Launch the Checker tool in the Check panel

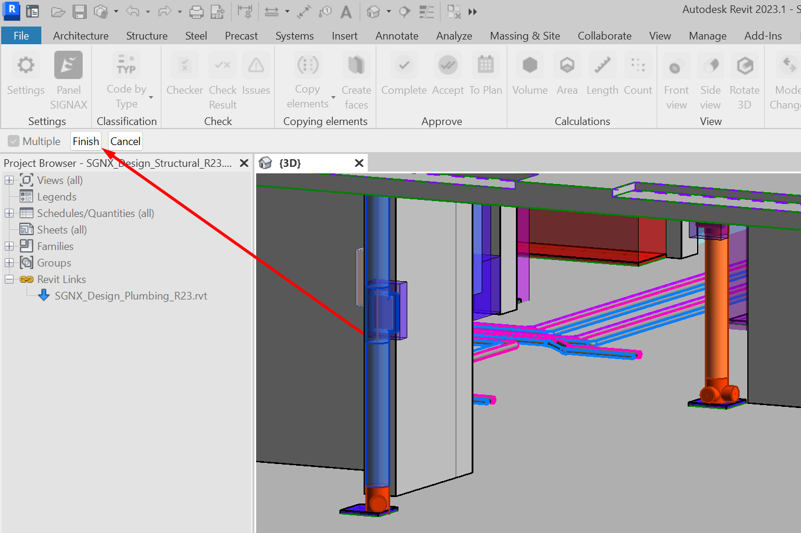185,74
